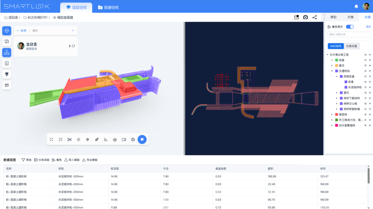The height and width of the screenshot is (209, 373).
Task: Collapse the 底板桩基 tree node
Action: click(337, 76)
